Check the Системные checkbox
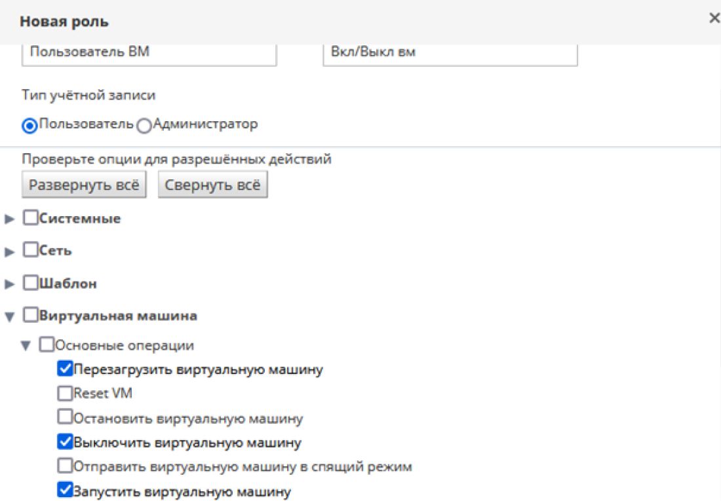The width and height of the screenshot is (721, 501). pyautogui.click(x=31, y=219)
